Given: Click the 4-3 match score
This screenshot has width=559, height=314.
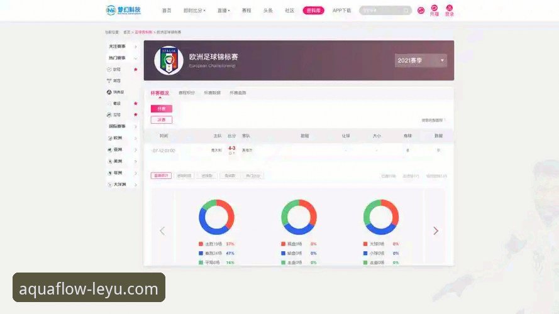Looking at the screenshot, I should pyautogui.click(x=232, y=148).
